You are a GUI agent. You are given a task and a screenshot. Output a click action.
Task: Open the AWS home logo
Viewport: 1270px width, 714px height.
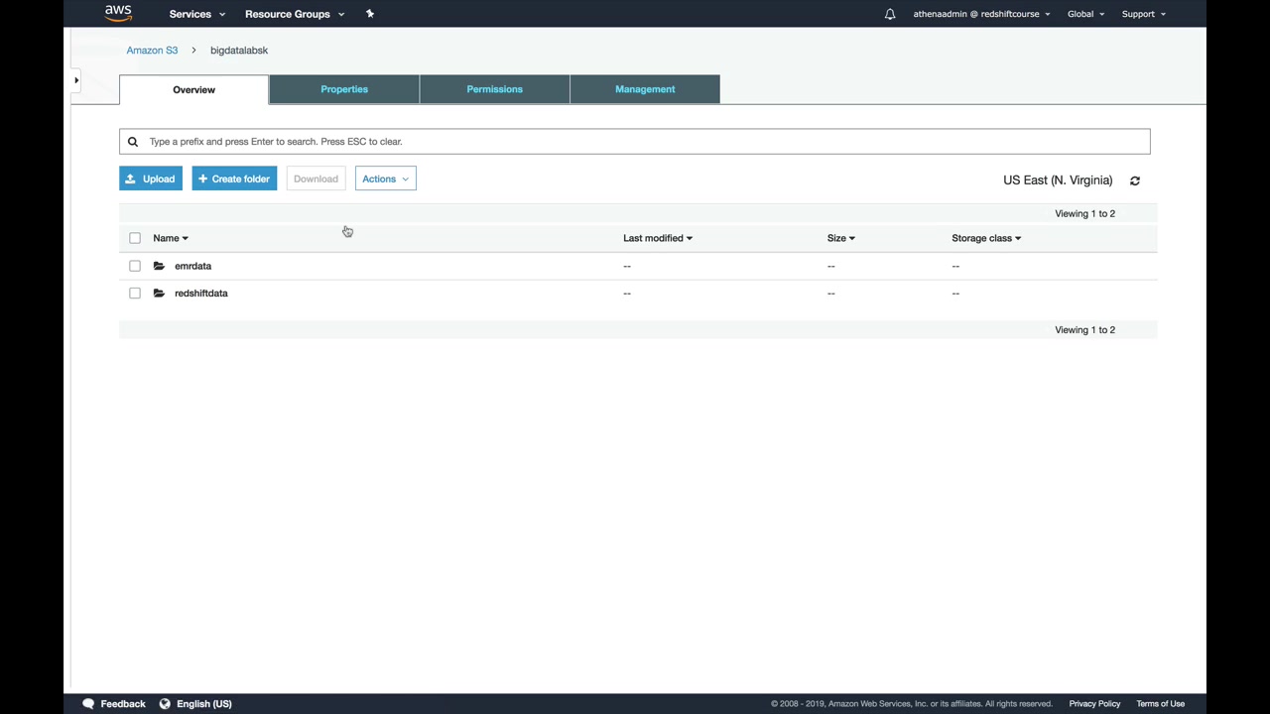[x=118, y=14]
